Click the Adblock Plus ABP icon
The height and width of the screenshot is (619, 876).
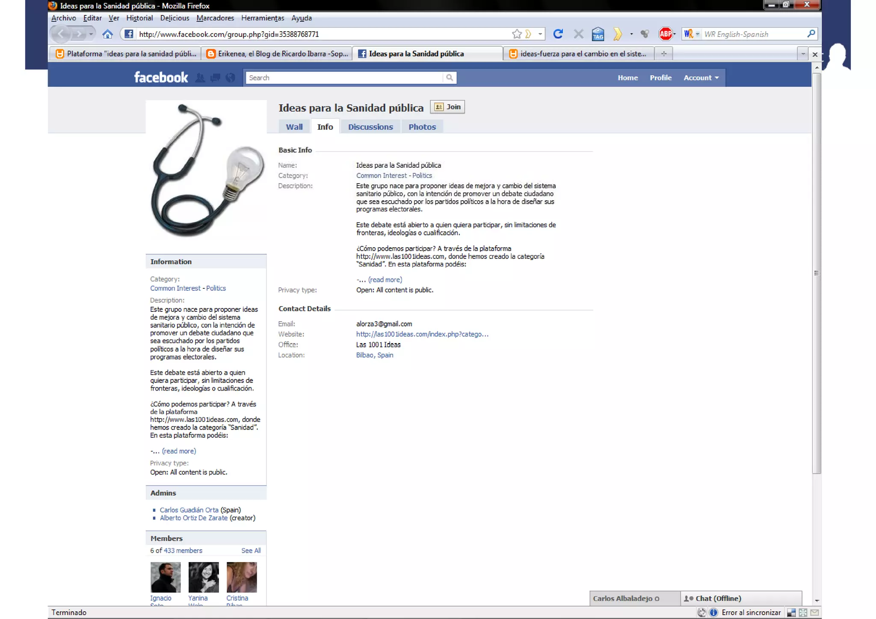[x=665, y=34]
